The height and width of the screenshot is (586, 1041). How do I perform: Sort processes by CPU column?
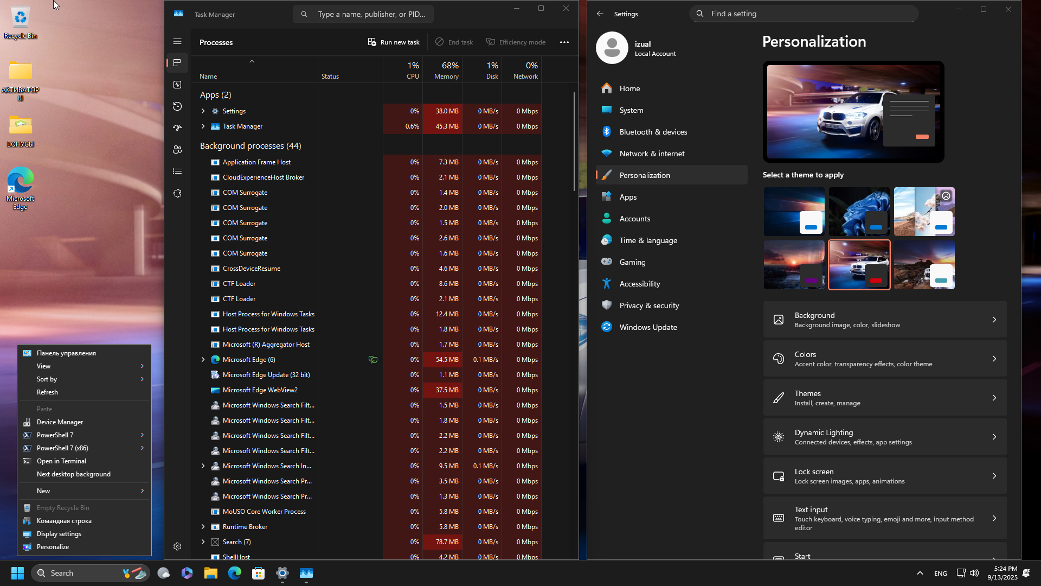coord(403,70)
